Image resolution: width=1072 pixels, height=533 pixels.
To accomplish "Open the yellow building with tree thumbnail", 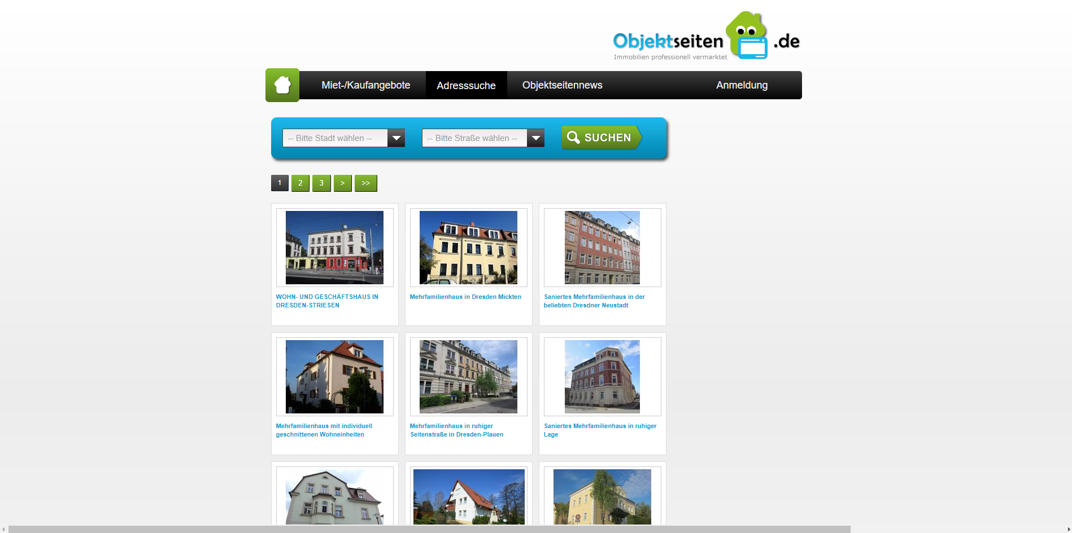I will click(x=602, y=497).
